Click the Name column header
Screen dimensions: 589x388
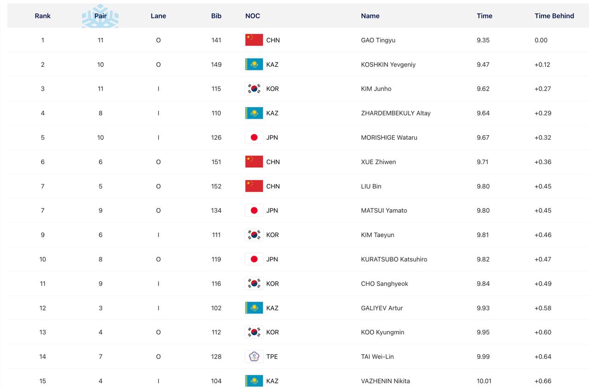(370, 16)
